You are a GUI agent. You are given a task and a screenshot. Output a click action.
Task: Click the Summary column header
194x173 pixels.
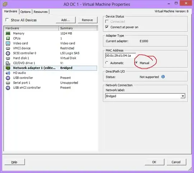click(78, 28)
